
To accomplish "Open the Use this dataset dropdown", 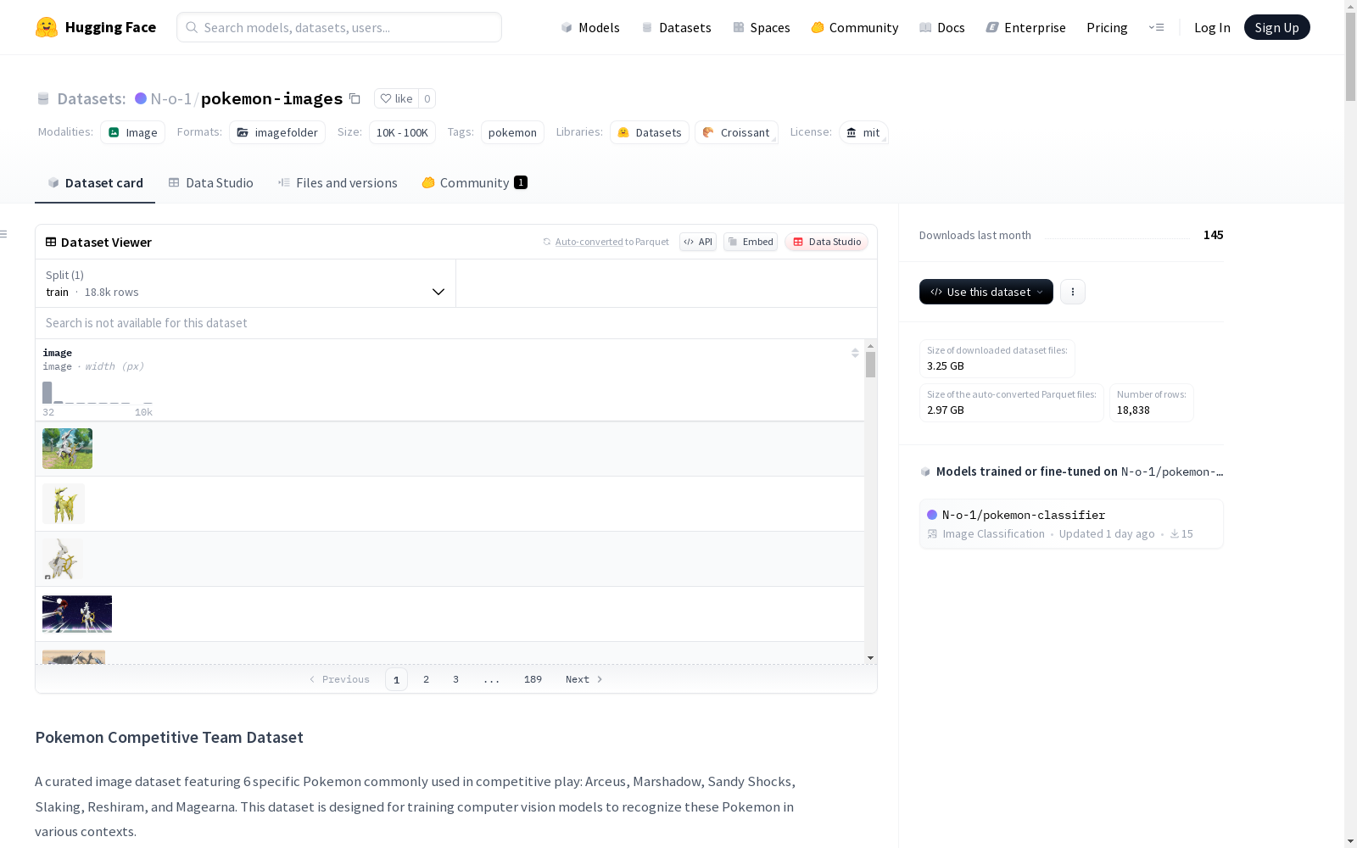I will pyautogui.click(x=986, y=292).
